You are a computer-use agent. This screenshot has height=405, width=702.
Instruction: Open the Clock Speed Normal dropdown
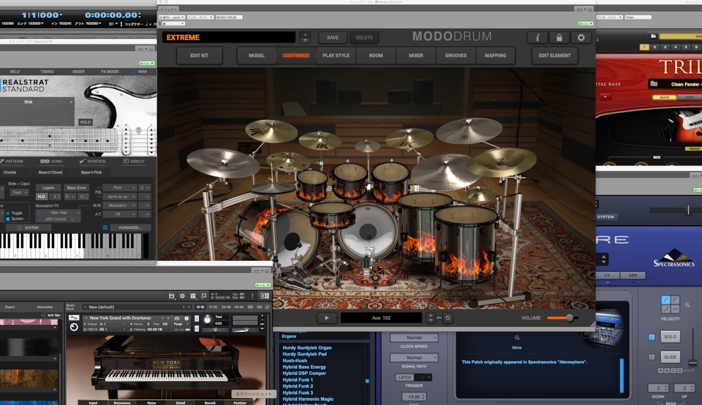[414, 338]
